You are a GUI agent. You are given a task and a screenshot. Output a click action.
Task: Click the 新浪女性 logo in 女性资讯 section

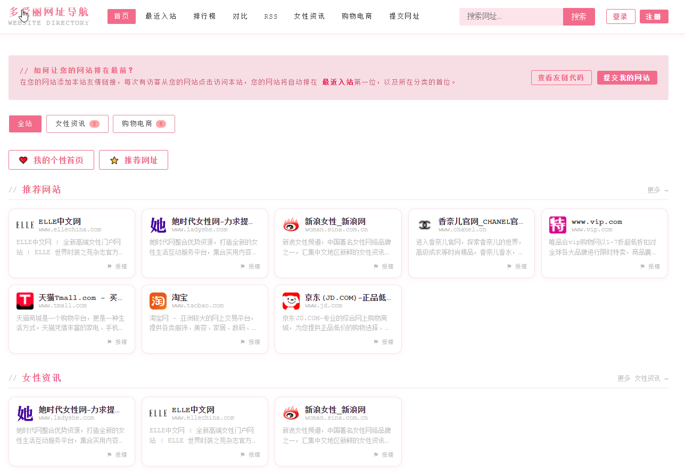pyautogui.click(x=291, y=413)
